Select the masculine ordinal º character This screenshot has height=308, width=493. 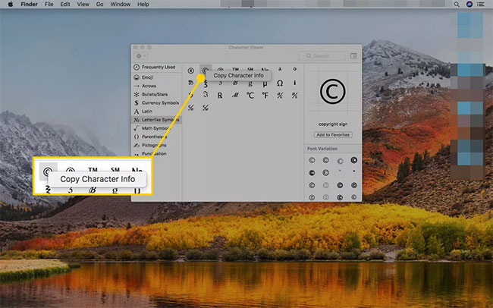pyautogui.click(x=294, y=69)
